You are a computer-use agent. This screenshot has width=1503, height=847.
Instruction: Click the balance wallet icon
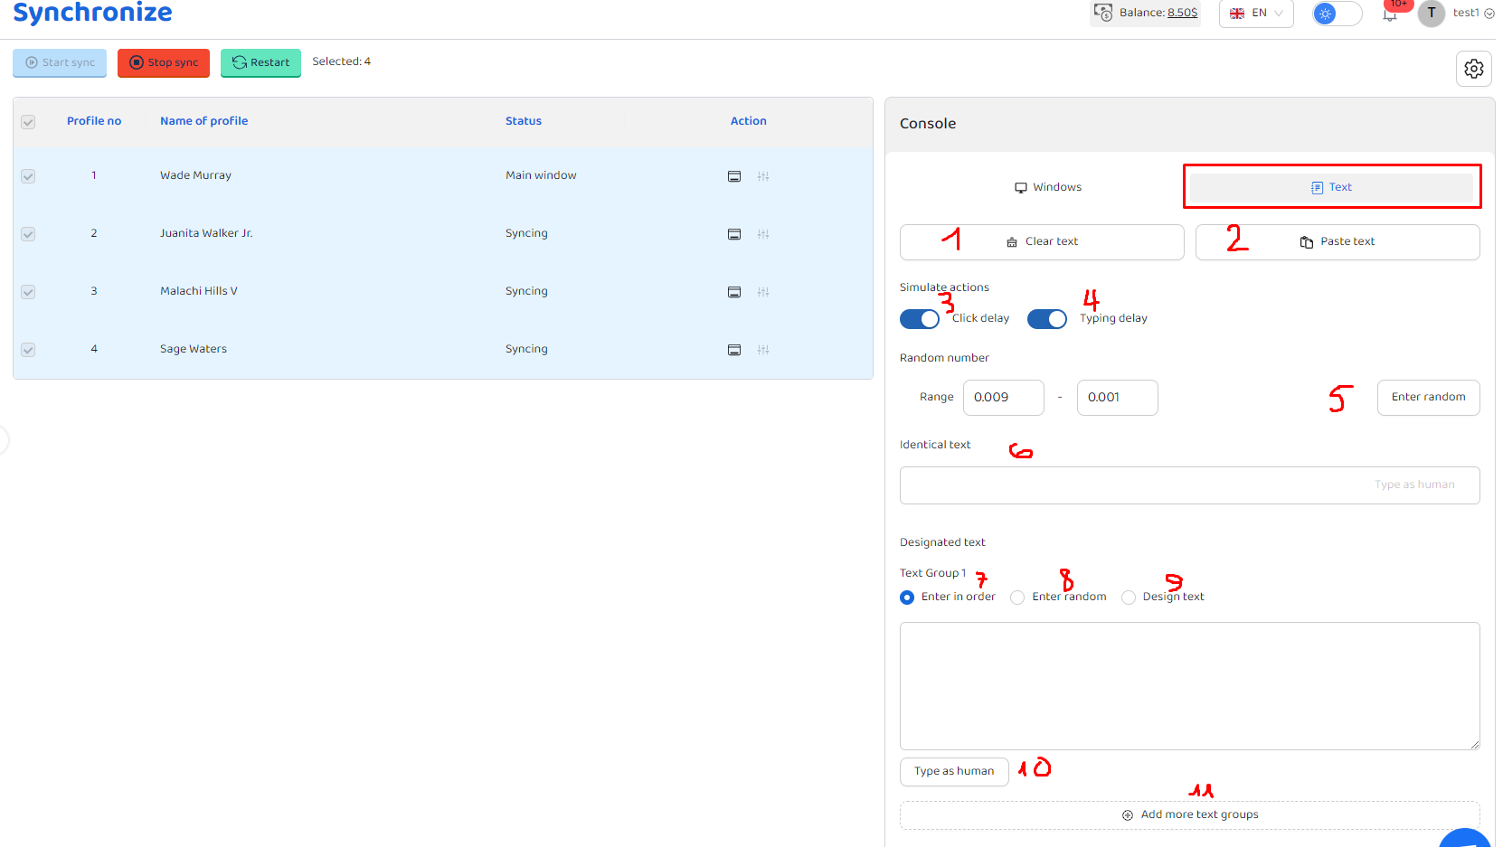[1103, 13]
